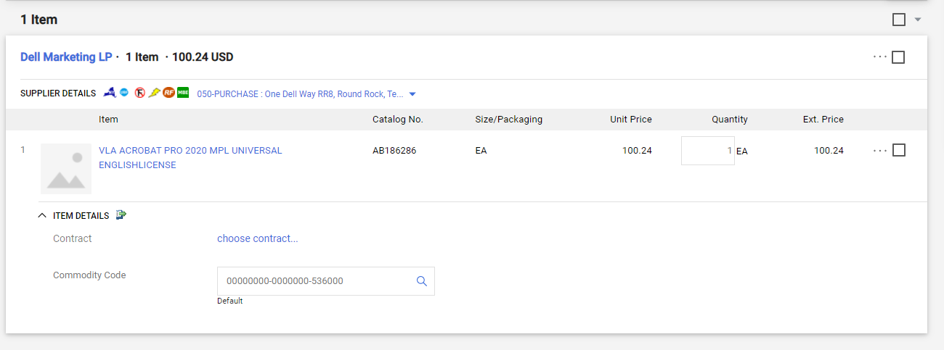Click the choose contract link
Screen dimensions: 944x350
257,238
